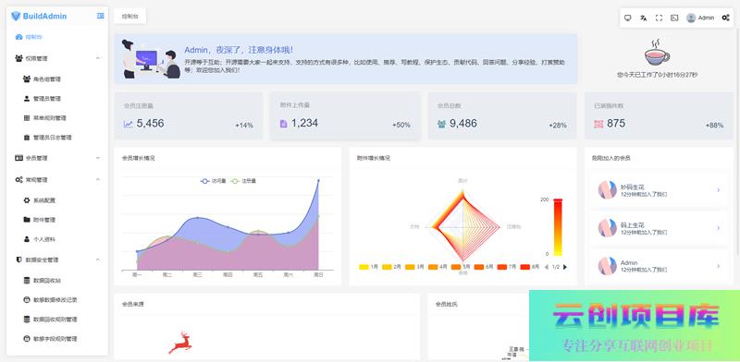This screenshot has height=362, width=740.
Task: Open 管理员管理 via its user icon
Action: pyautogui.click(x=27, y=99)
